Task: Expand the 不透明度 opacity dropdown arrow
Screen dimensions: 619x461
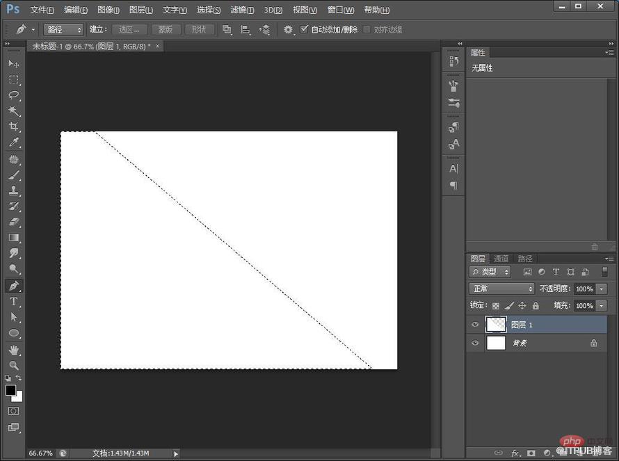Action: (602, 289)
